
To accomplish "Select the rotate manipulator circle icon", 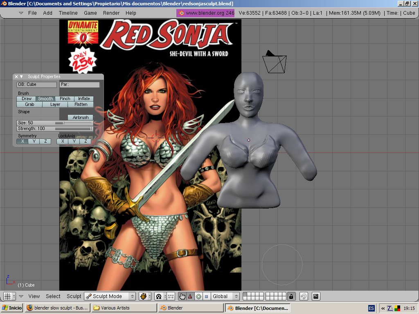I will click(x=198, y=296).
